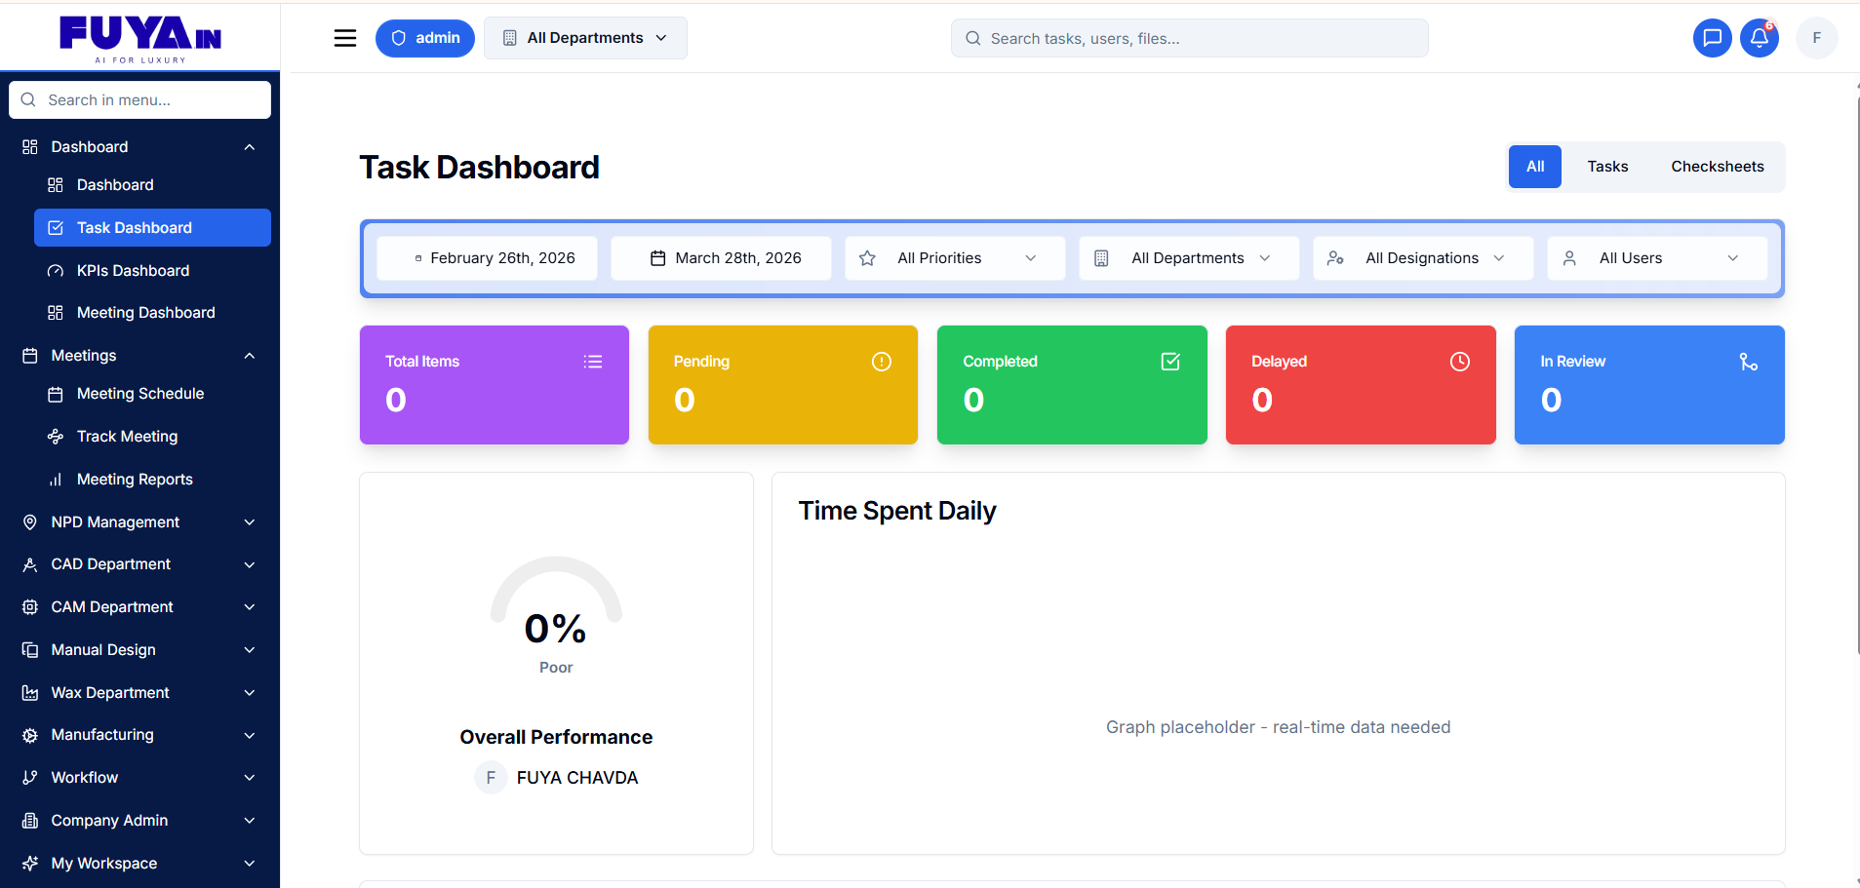Open the chat messages icon
The width and height of the screenshot is (1860, 888).
(x=1712, y=38)
